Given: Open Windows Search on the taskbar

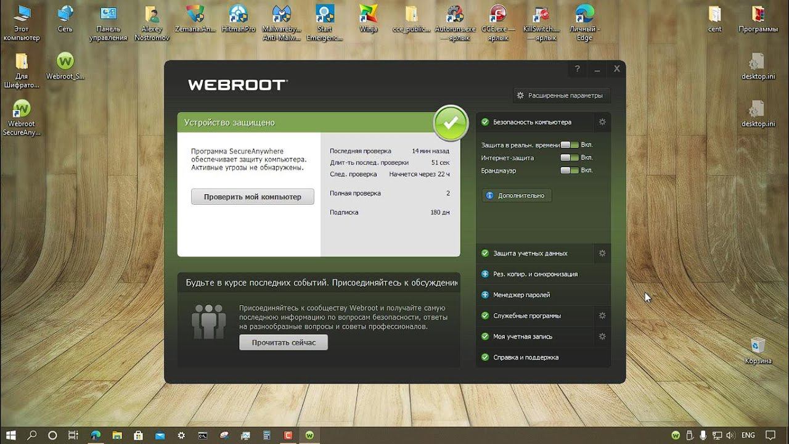Looking at the screenshot, I should [31, 435].
